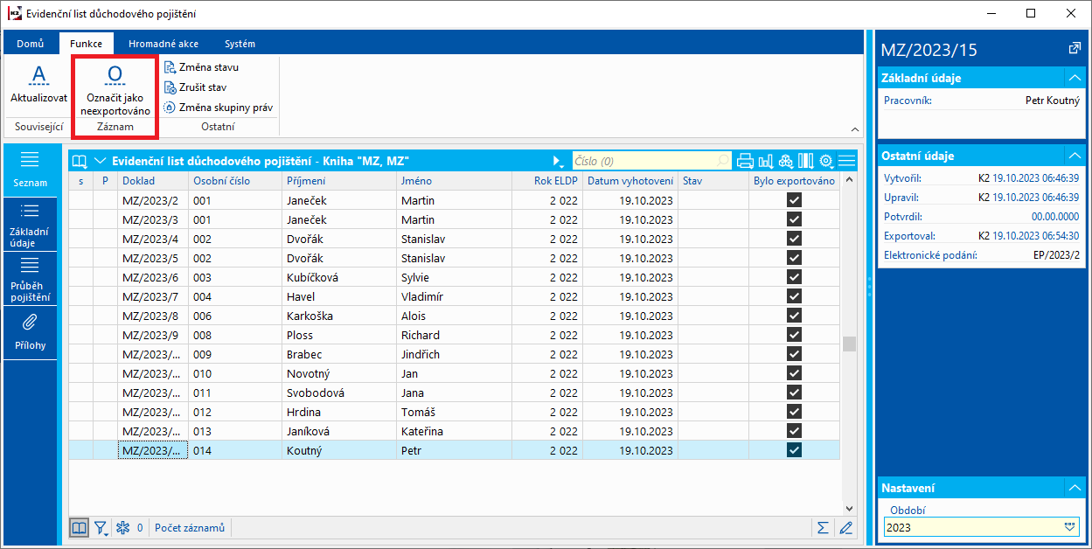Screen dimensions: 1092x549
Task: Toggle exported checkbox for Novotný row
Action: tap(794, 373)
